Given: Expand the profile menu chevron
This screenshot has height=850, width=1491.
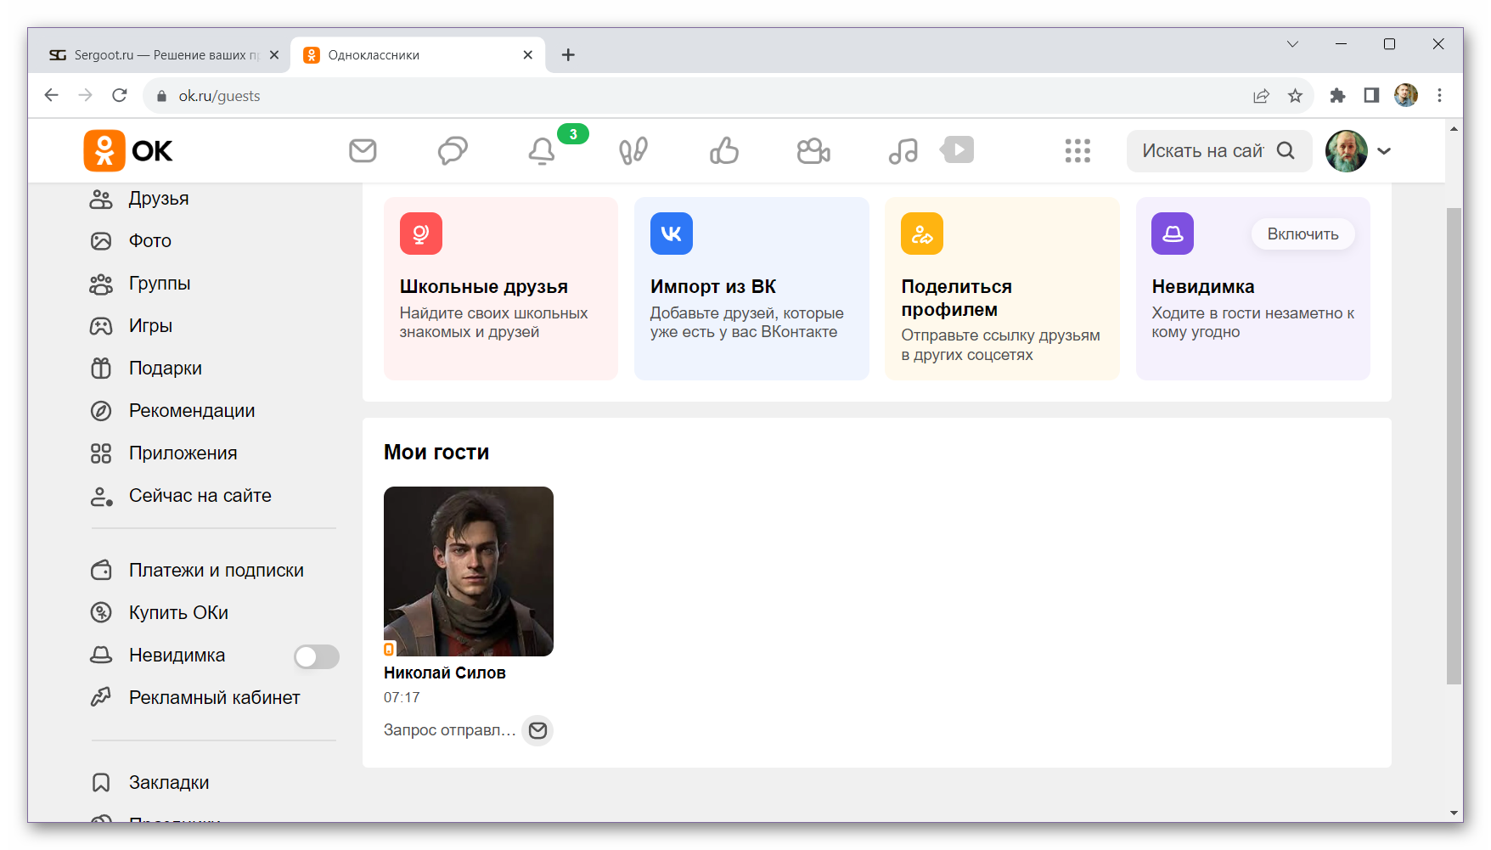Looking at the screenshot, I should [x=1384, y=151].
